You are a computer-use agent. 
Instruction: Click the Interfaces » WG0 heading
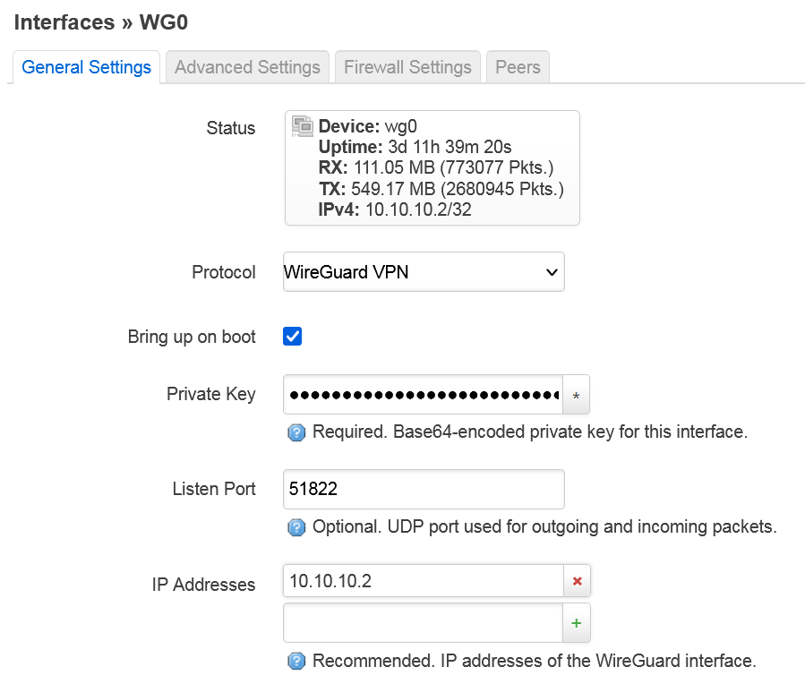tap(101, 22)
